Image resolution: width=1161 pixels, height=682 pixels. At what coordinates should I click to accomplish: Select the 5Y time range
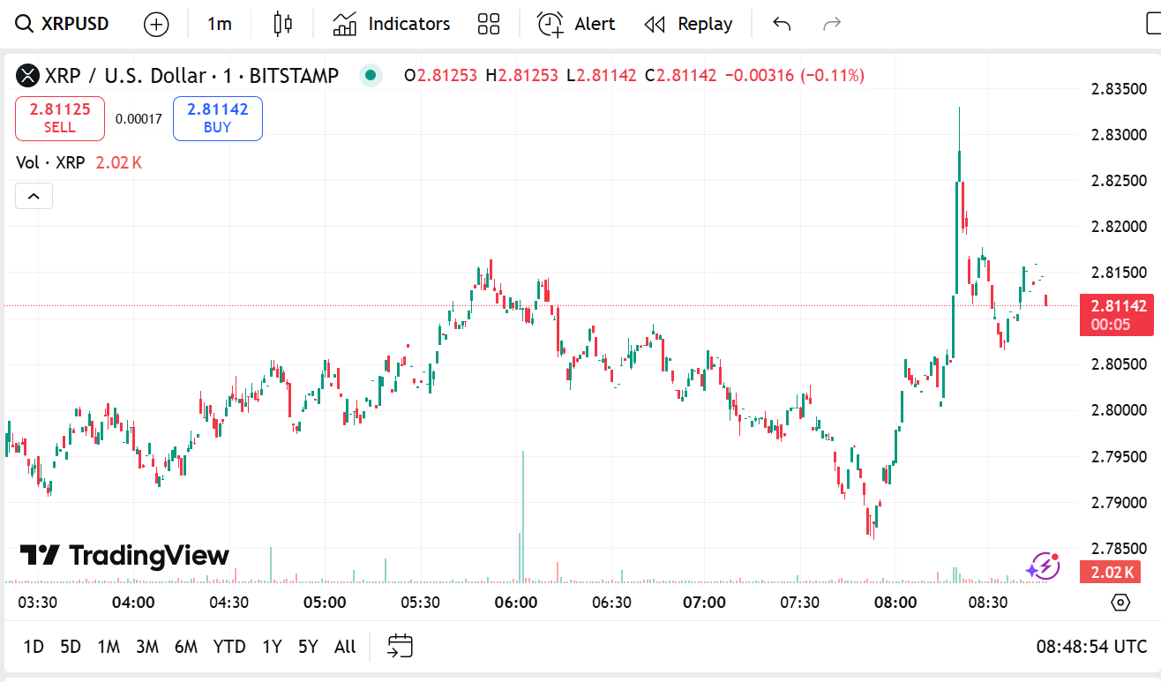click(308, 647)
